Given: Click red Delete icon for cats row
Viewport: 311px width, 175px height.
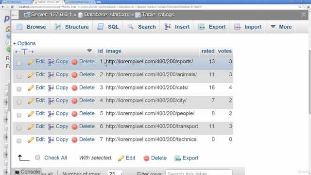Looking at the screenshot, I should click(x=74, y=88).
